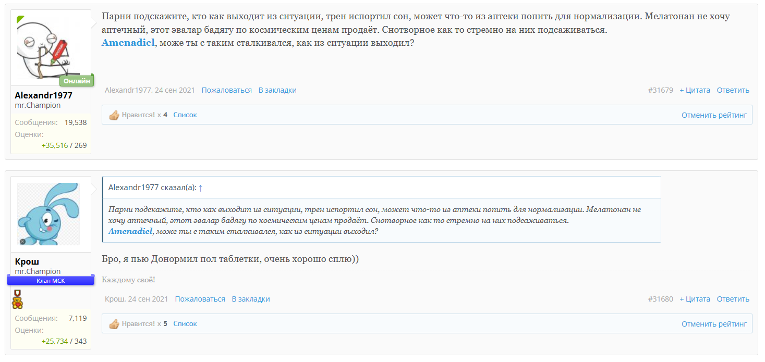Click the Клан МСК banner
Image resolution: width=765 pixels, height=362 pixels.
pos(51,280)
